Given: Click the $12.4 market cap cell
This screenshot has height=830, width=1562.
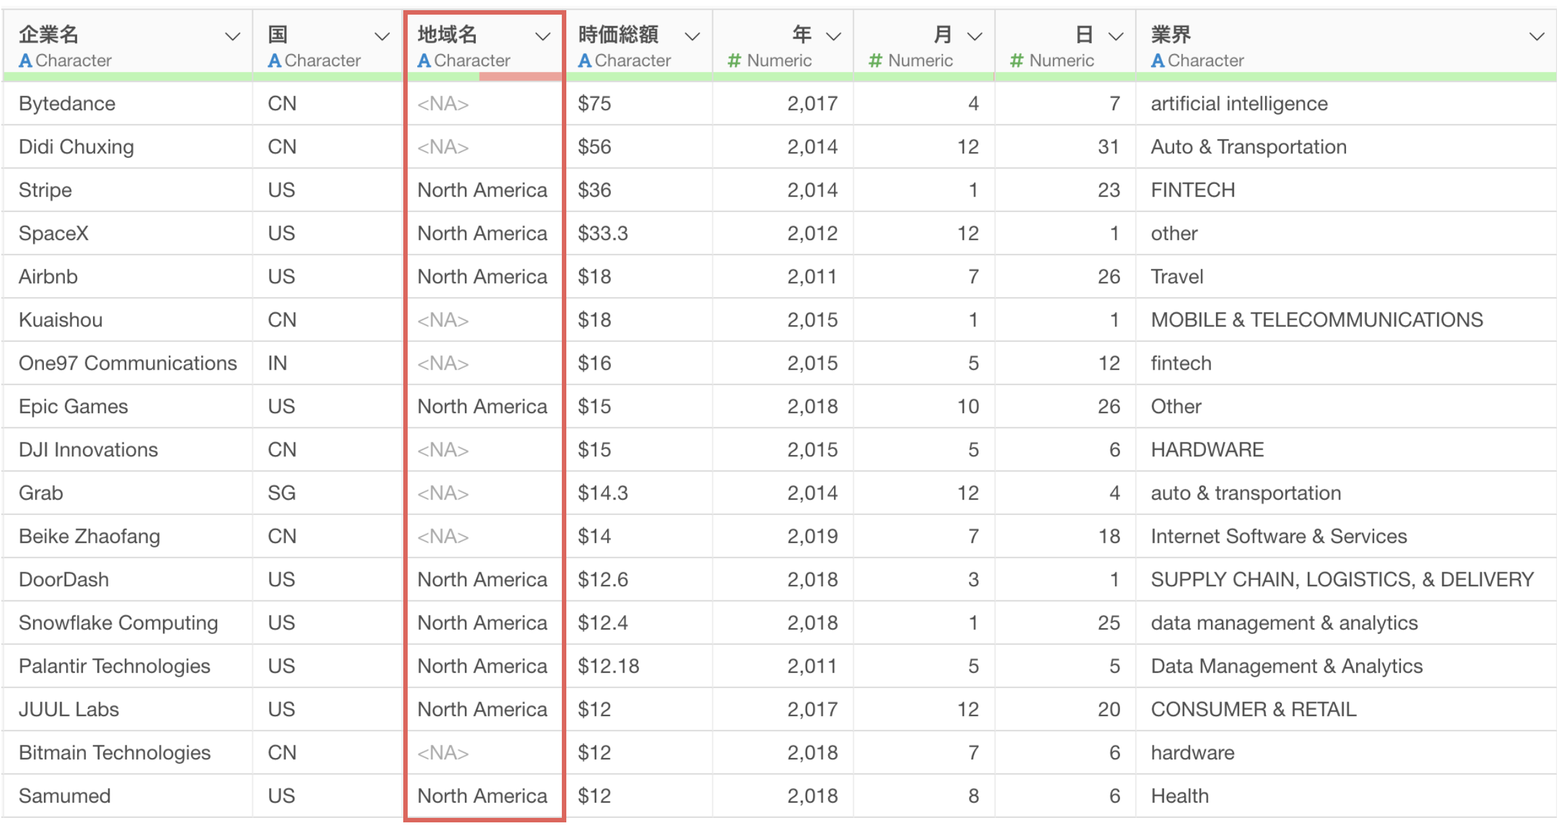Looking at the screenshot, I should click(x=639, y=622).
